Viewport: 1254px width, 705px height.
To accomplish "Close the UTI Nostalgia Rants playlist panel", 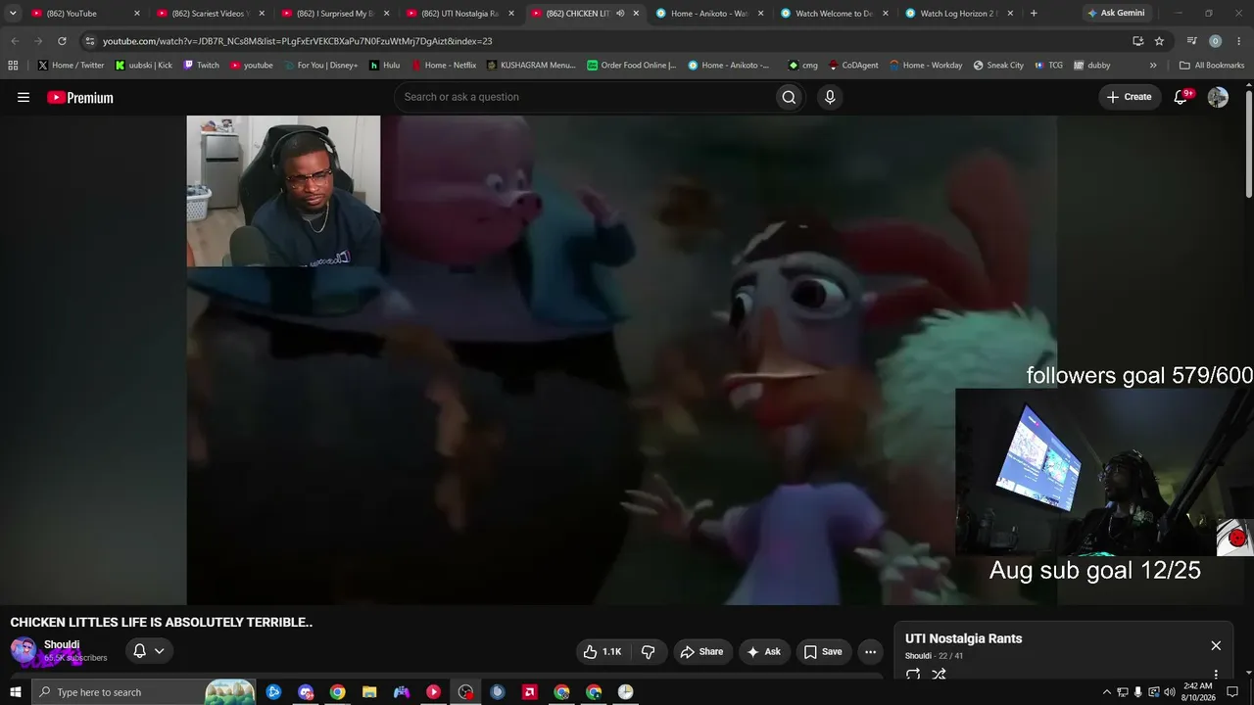I will [1216, 645].
